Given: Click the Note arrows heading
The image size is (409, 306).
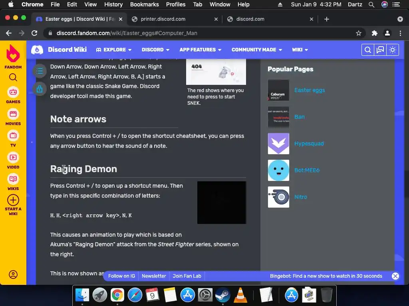Looking at the screenshot, I should pos(78,119).
